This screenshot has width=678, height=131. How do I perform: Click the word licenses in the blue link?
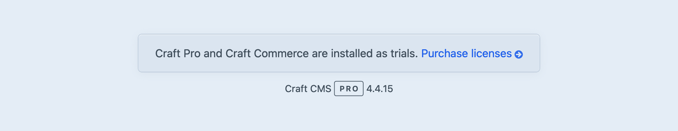click(x=491, y=53)
